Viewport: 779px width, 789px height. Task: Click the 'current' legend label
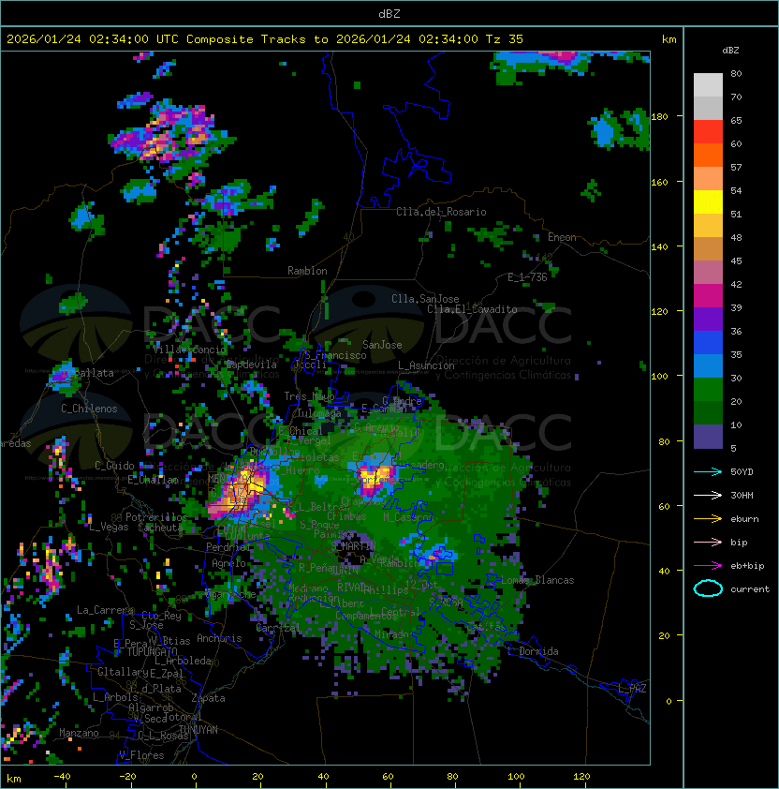coord(750,589)
